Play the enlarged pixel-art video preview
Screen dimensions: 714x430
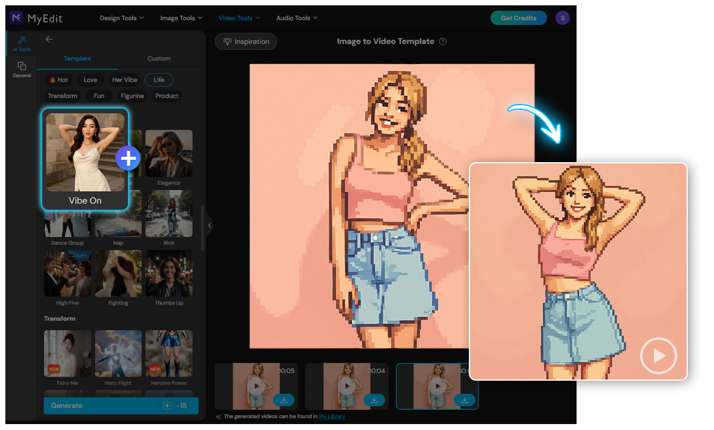(x=659, y=356)
